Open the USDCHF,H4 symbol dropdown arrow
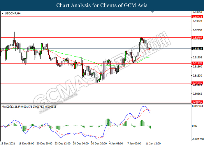The height and width of the screenshot is (145, 204). [x=2, y=13]
